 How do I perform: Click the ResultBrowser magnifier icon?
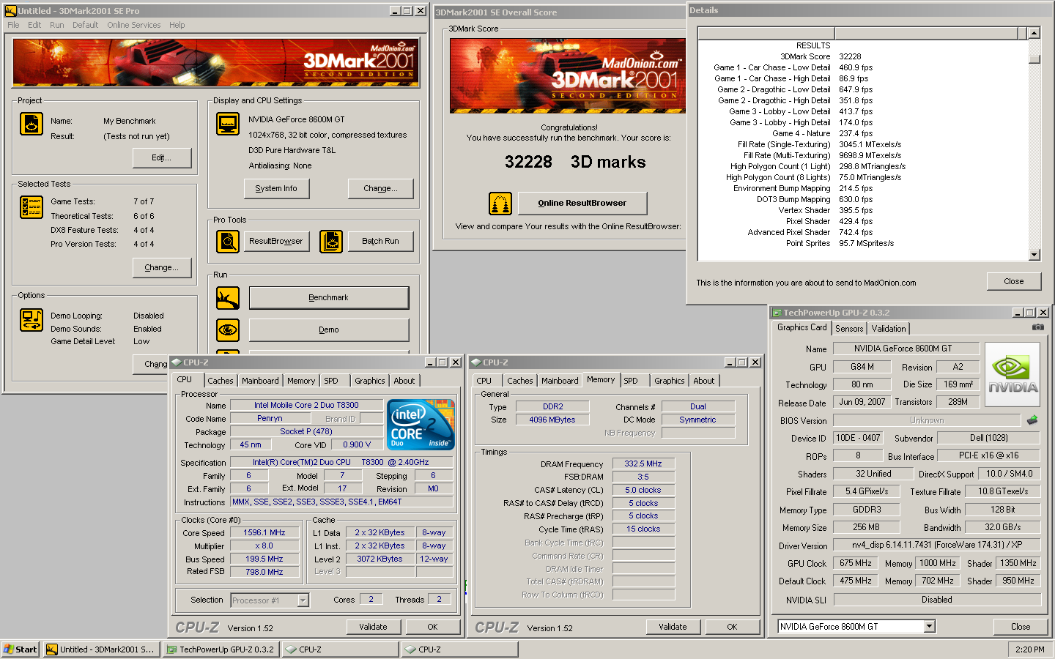click(x=228, y=241)
